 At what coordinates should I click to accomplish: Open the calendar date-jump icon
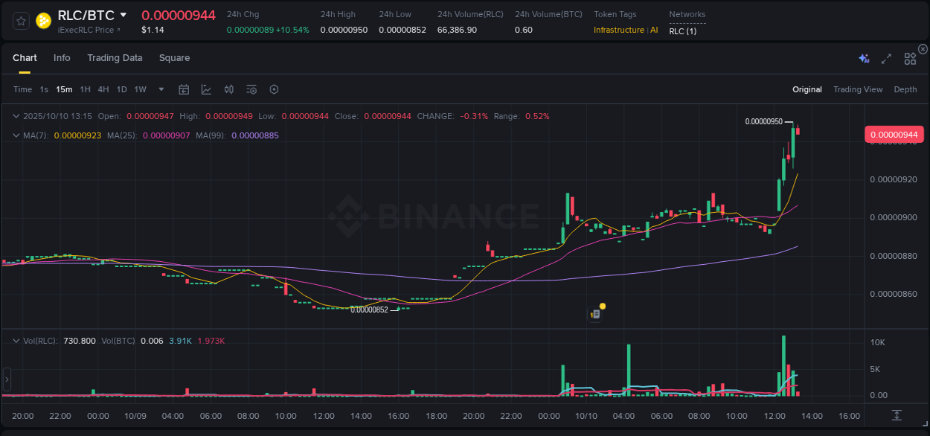pos(184,89)
